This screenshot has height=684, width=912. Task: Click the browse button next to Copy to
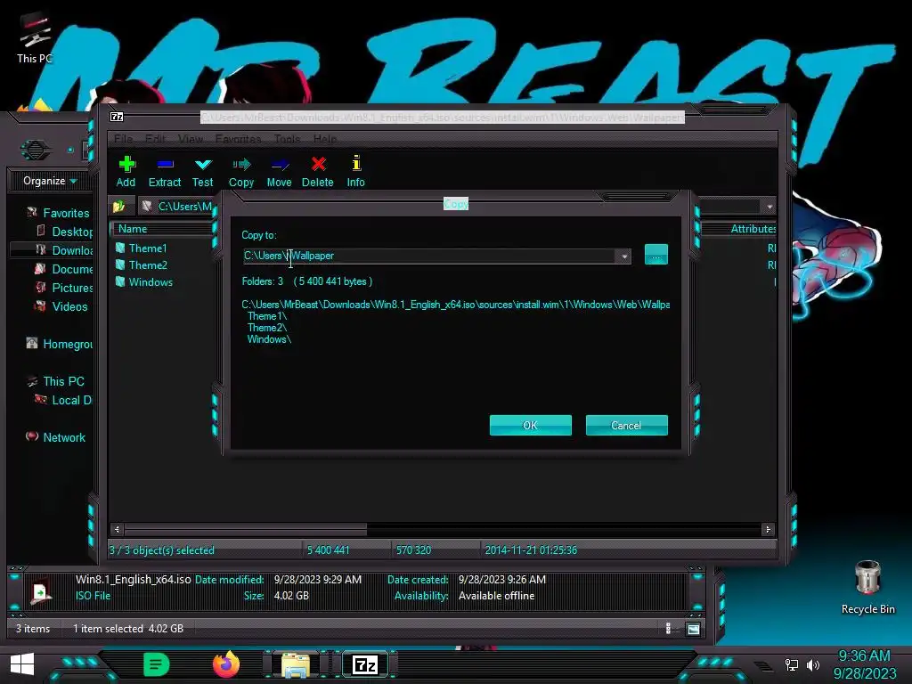click(656, 255)
